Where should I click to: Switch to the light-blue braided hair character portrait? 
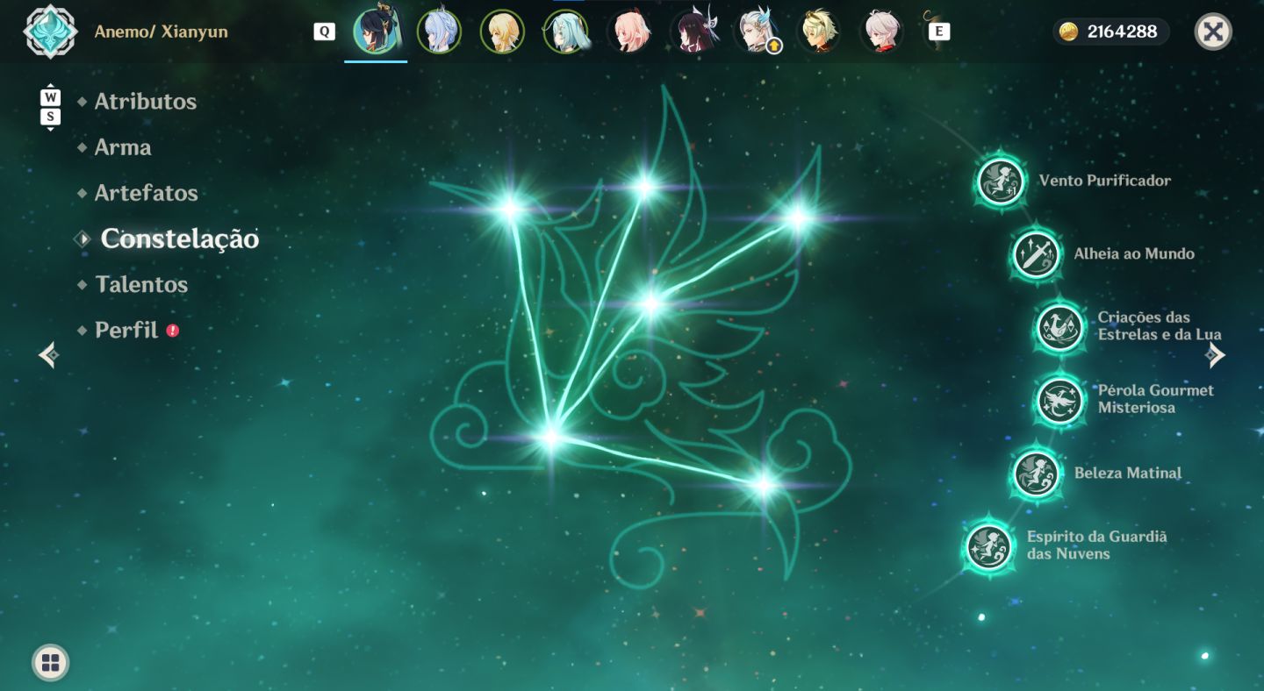439,32
